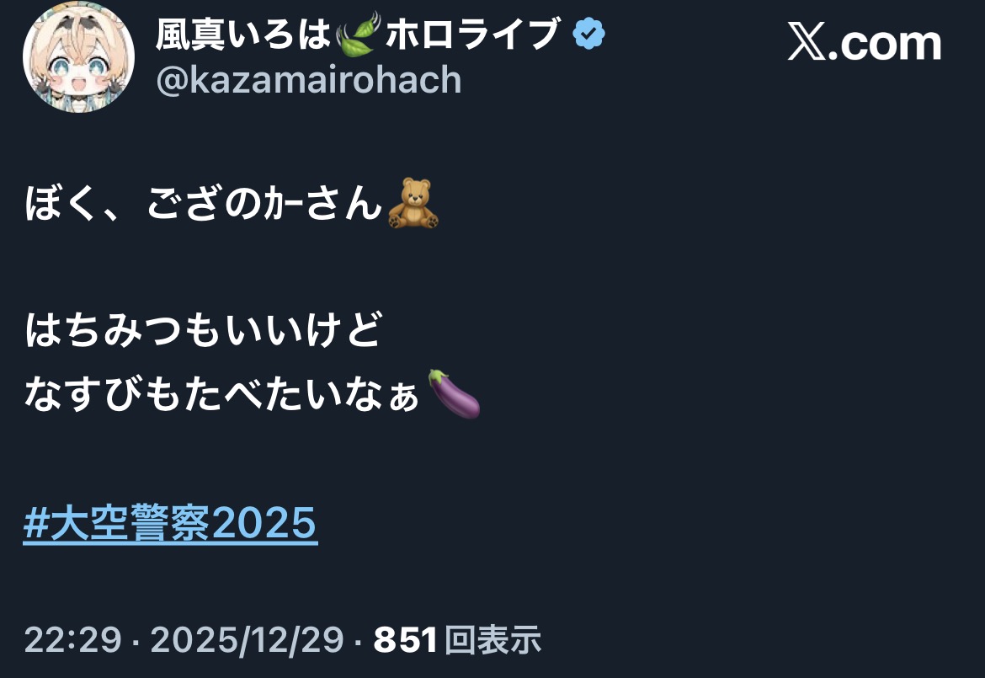The width and height of the screenshot is (985, 678).
Task: Click the blue verified checkmark badge
Action: [x=588, y=34]
